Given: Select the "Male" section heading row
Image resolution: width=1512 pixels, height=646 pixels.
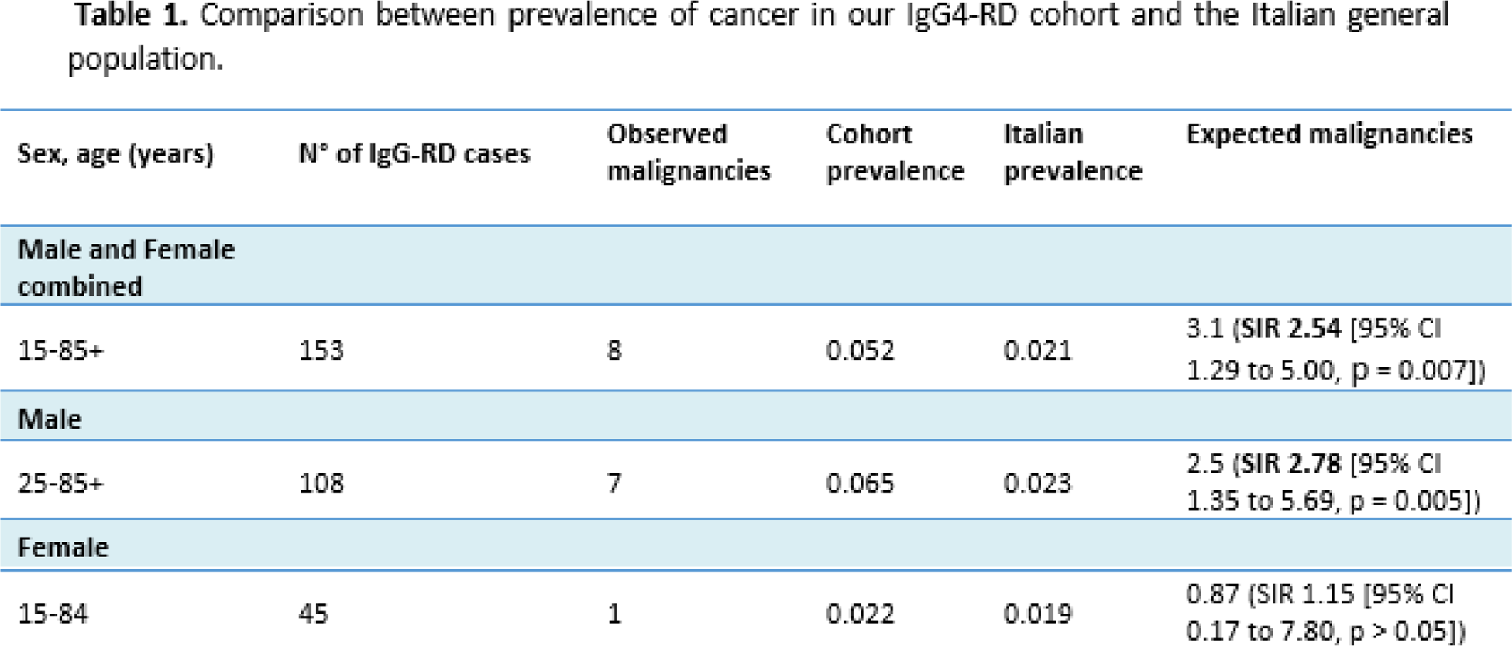Looking at the screenshot, I should [x=50, y=419].
